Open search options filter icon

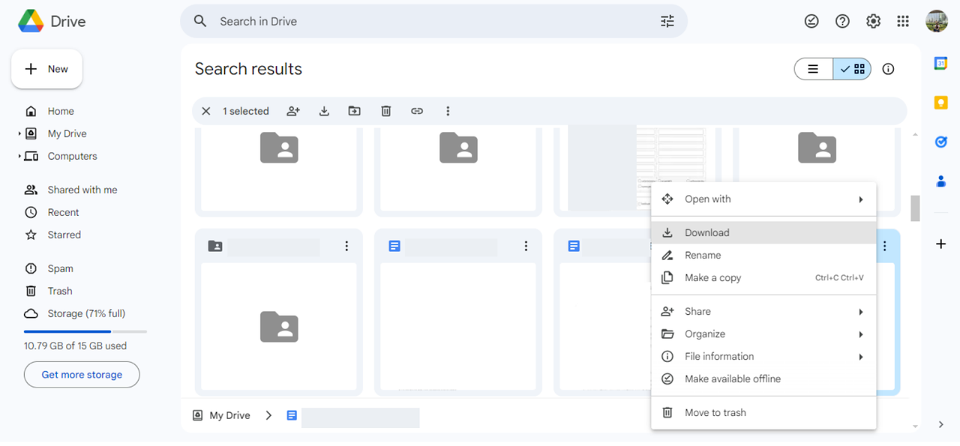[x=667, y=21]
